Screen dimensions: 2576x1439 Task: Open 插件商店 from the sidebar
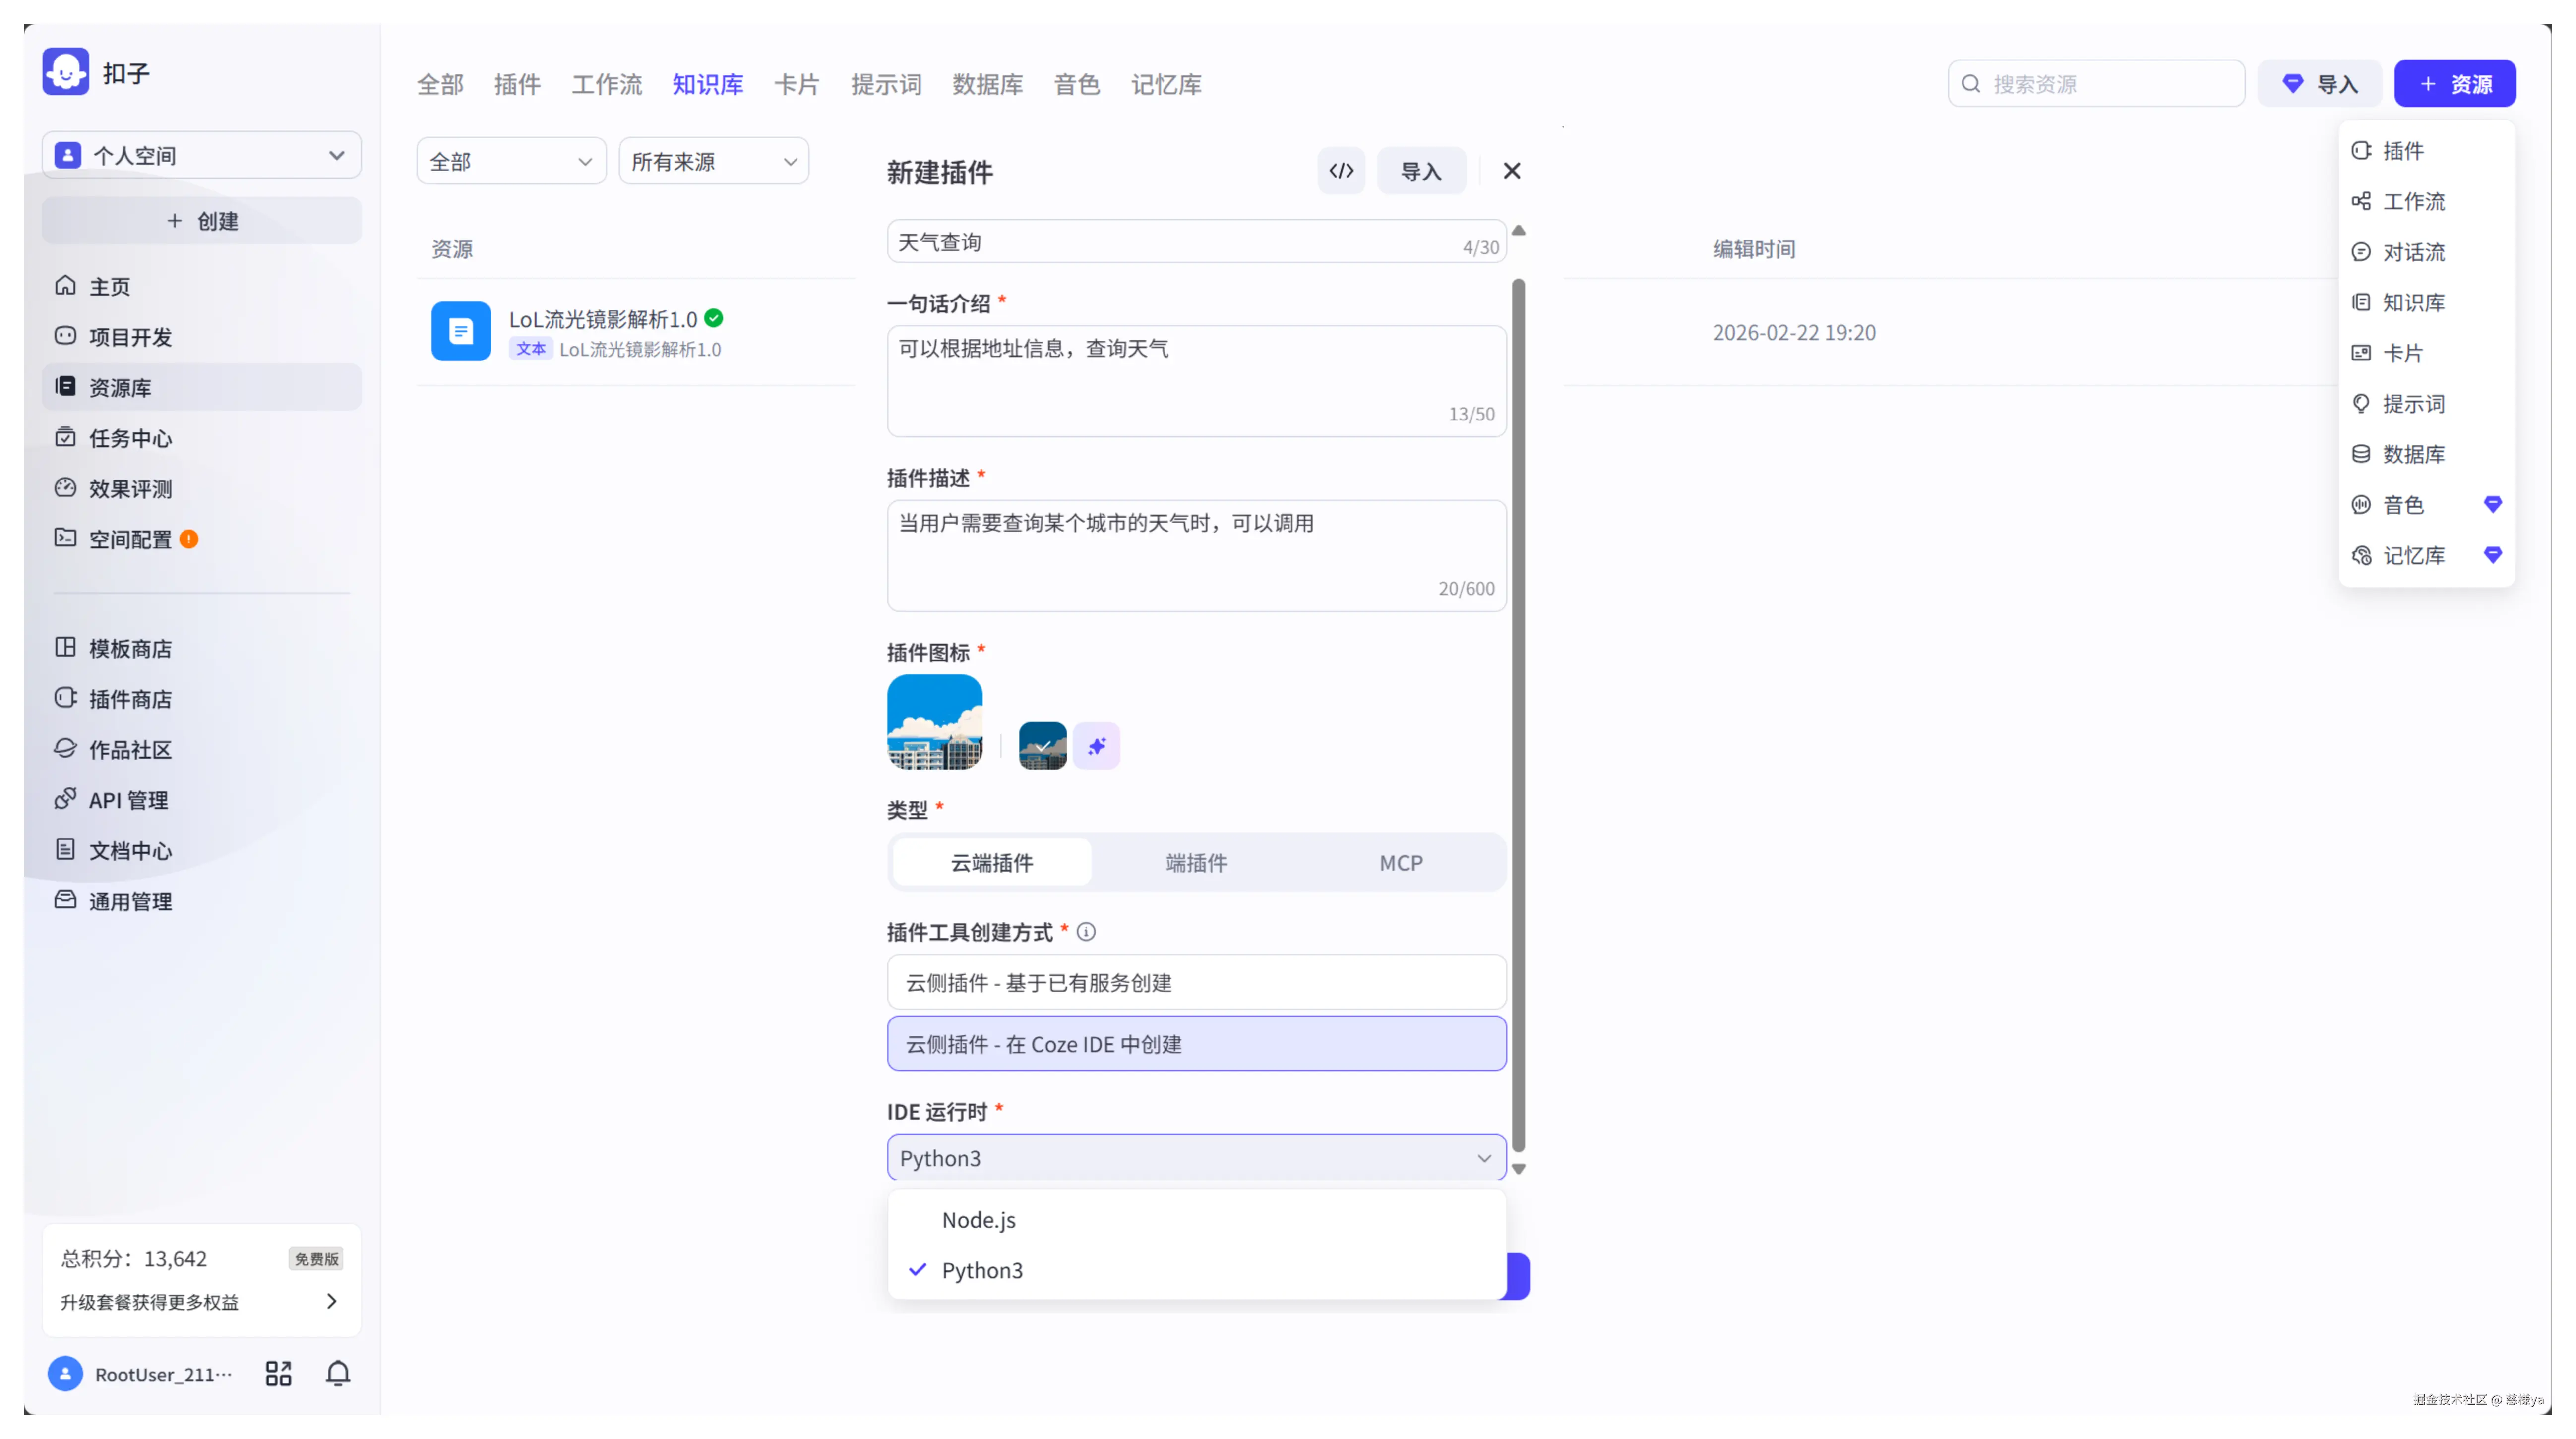click(130, 698)
